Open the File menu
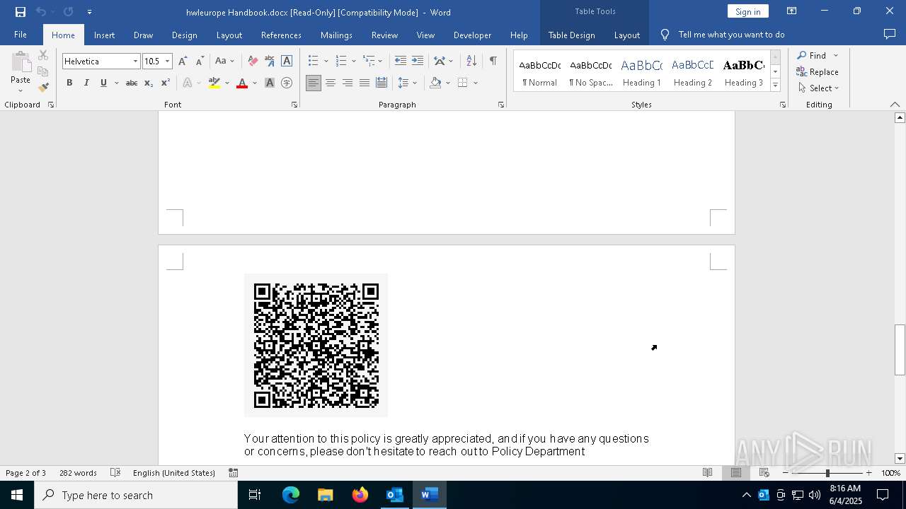Screen dimensions: 906x509 pyautogui.click(x=21, y=35)
